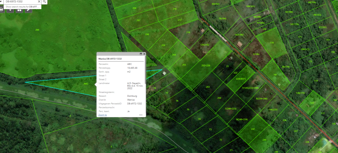Click the Zoom to link
Screen dimensions: 338x153
coord(102,115)
